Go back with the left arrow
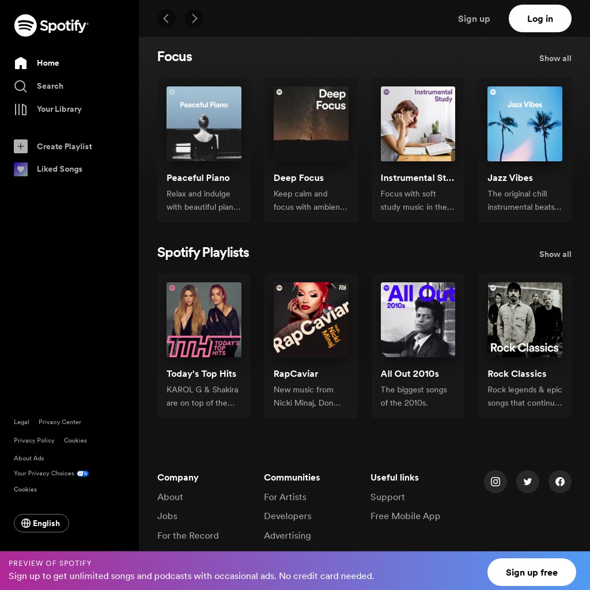The width and height of the screenshot is (590, 590). click(x=167, y=18)
